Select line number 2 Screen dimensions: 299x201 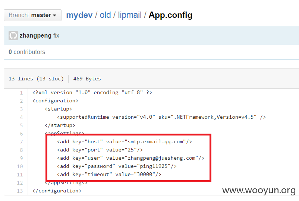coord(21,101)
